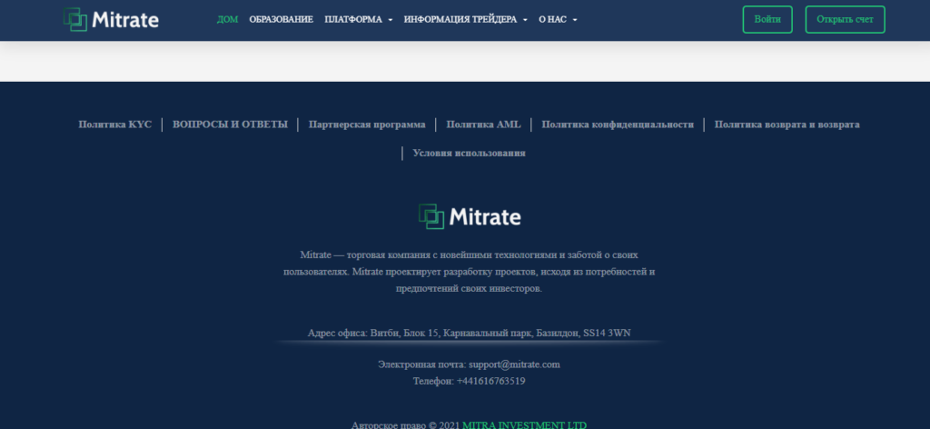Expand the ИНФОРМАЦИЯ ТРЕЙДЕРА dropdown
The height and width of the screenshot is (429, 930).
(x=466, y=20)
